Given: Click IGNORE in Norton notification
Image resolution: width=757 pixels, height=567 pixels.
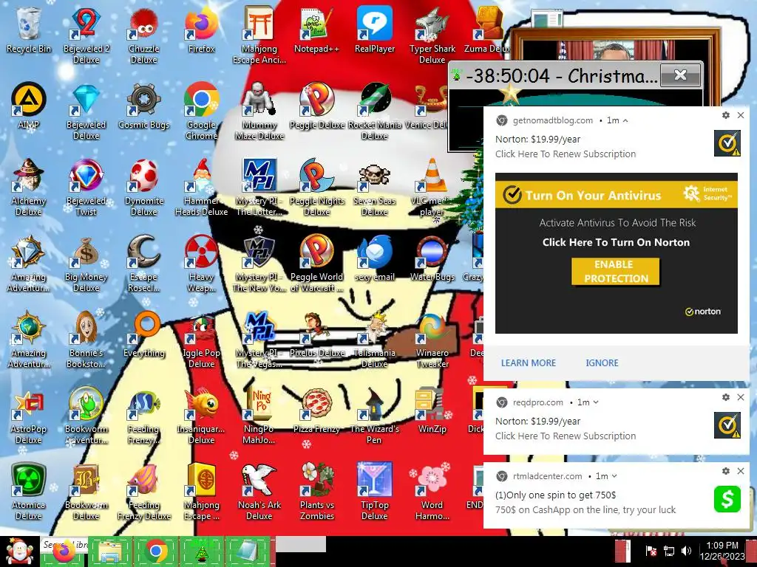Looking at the screenshot, I should 602,362.
